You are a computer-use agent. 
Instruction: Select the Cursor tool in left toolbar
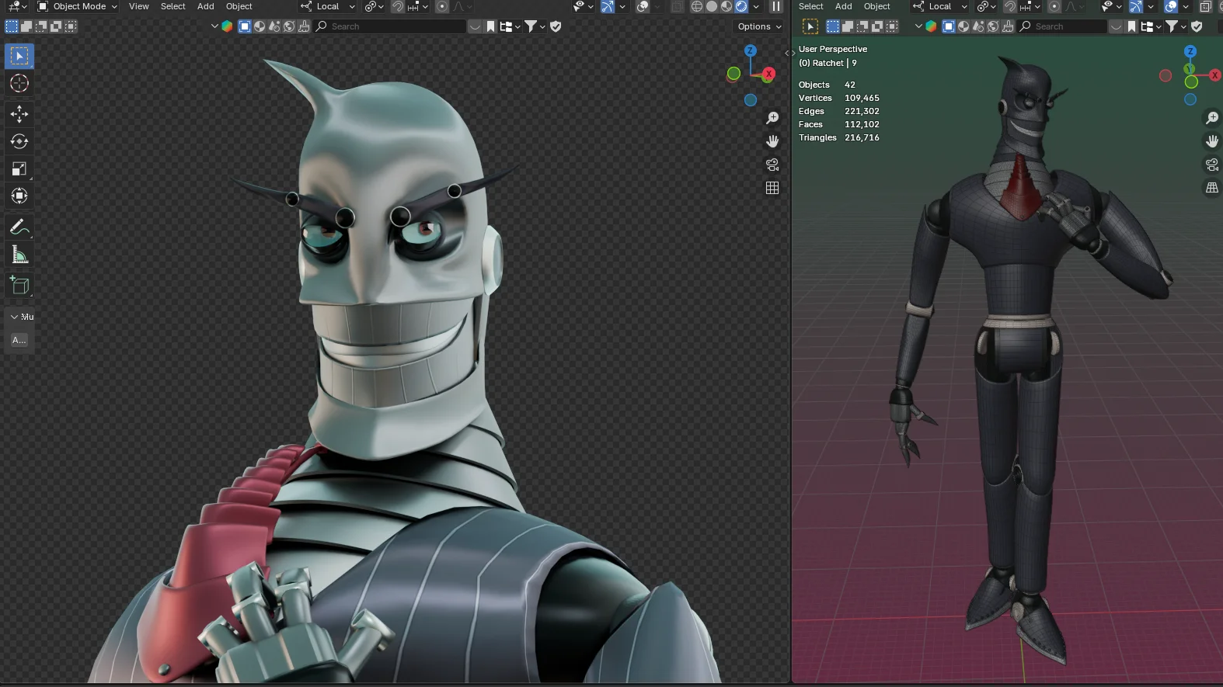click(19, 84)
